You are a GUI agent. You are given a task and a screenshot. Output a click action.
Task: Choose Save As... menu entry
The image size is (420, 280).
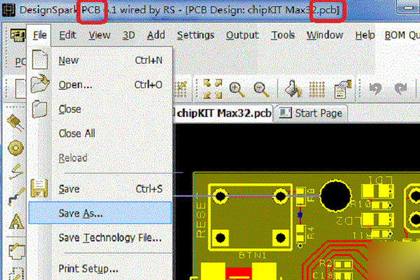pos(100,213)
